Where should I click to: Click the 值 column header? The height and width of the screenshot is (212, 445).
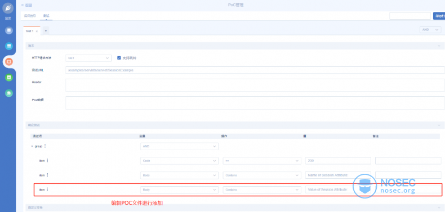pos(305,136)
